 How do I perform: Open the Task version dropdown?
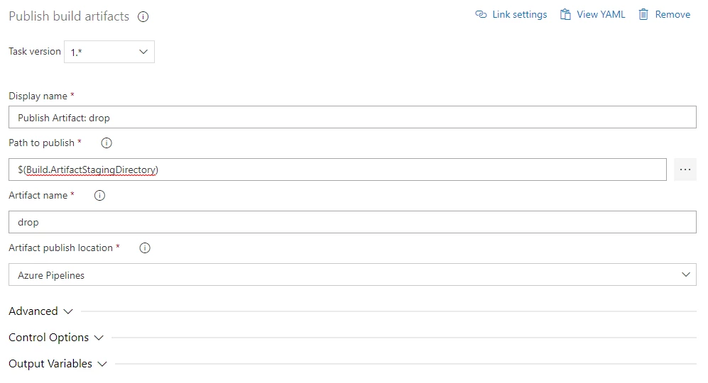(x=109, y=52)
